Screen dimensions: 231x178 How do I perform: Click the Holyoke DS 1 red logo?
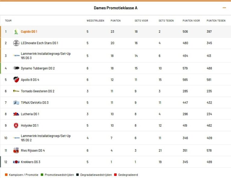click(16, 125)
